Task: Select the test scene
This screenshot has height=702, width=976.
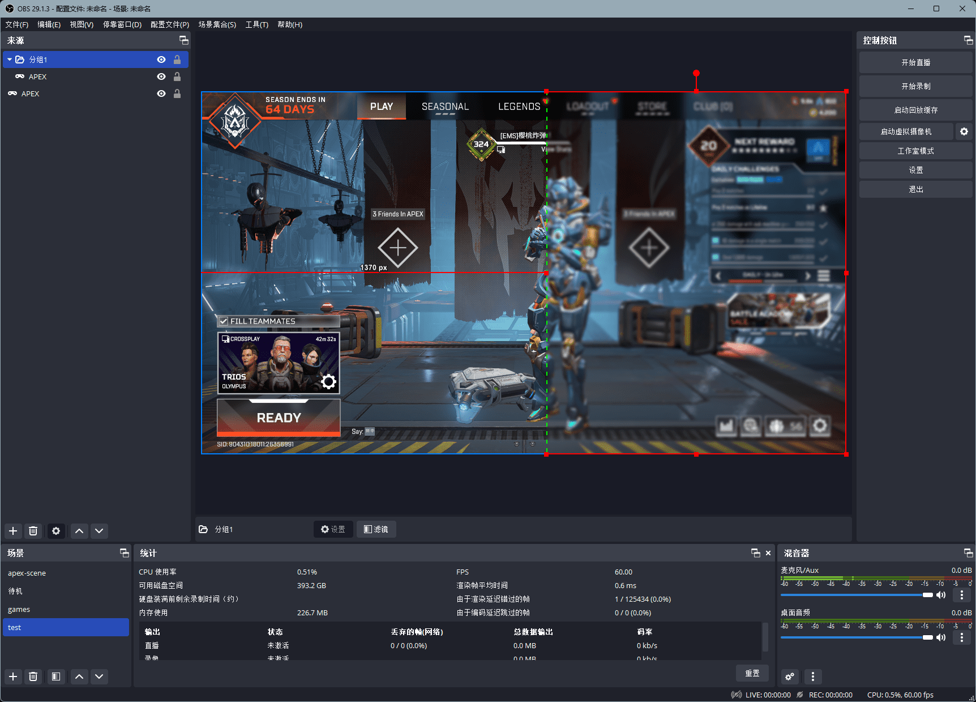Action: pos(66,627)
